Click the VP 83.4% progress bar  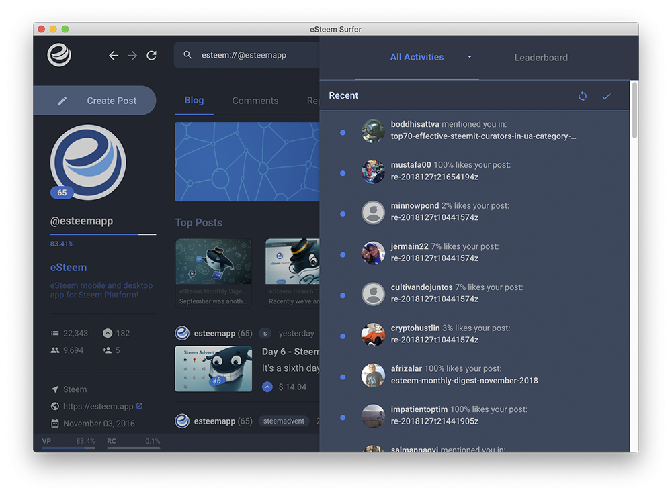click(x=69, y=448)
